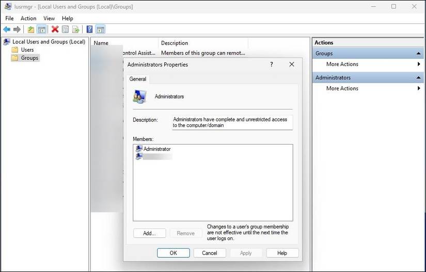The height and width of the screenshot is (272, 426).
Task: Sort by the Description column header
Action: point(203,43)
